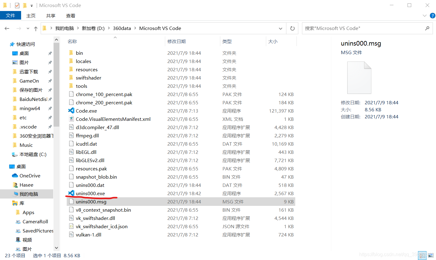
Task: Click the vk_swiftshader_icd.json file icon
Action: 71,226
